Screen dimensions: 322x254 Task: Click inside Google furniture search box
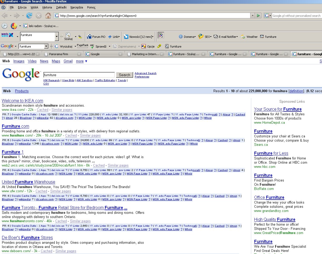coord(79,75)
